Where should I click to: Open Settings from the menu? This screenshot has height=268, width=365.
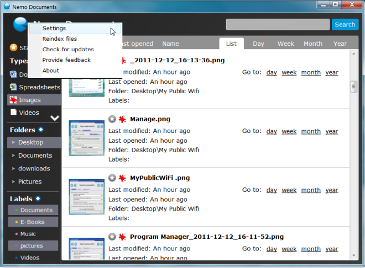coord(75,29)
